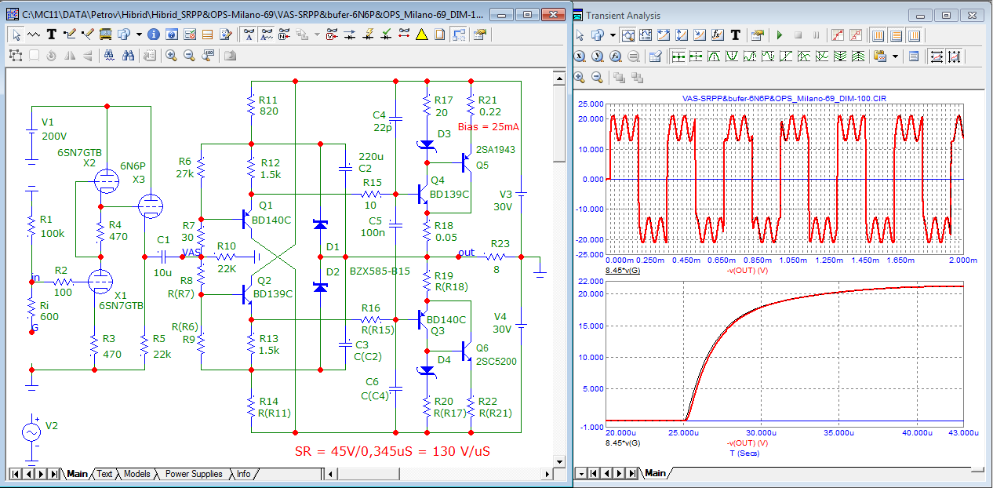Viewport: 993px width, 488px height.
Task: Zoom in on the schematic
Action: (171, 56)
